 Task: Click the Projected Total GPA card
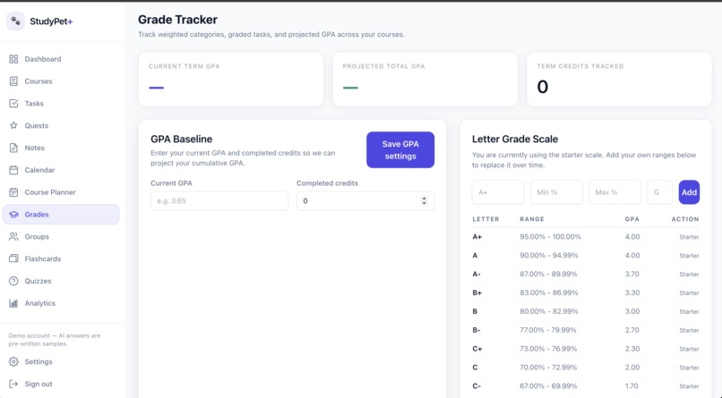point(425,79)
